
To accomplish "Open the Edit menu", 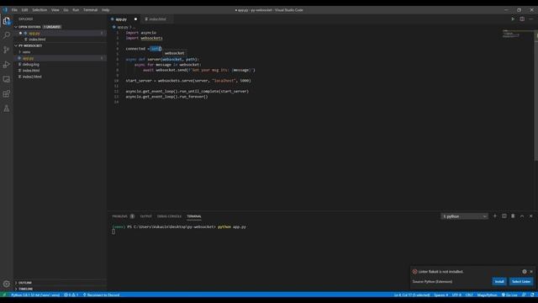I will pos(24,10).
